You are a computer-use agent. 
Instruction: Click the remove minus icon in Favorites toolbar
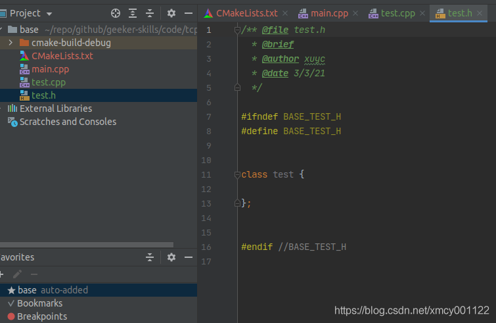coord(34,274)
